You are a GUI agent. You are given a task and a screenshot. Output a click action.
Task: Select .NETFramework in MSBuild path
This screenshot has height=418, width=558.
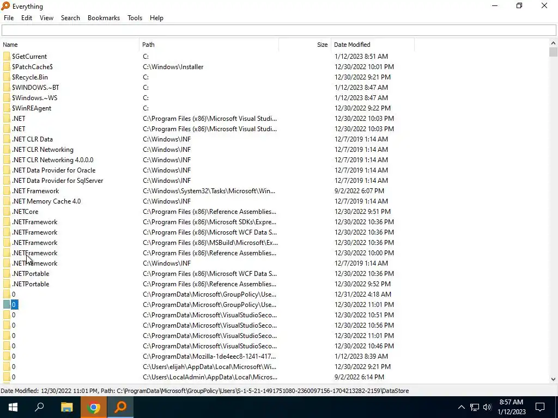point(34,242)
